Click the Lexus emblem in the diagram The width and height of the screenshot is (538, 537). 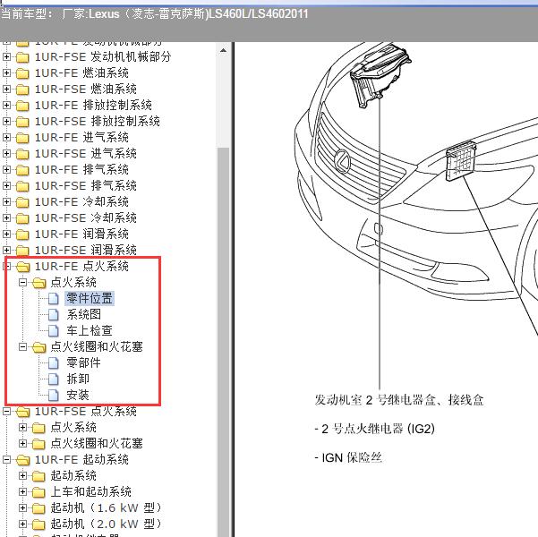pos(342,161)
